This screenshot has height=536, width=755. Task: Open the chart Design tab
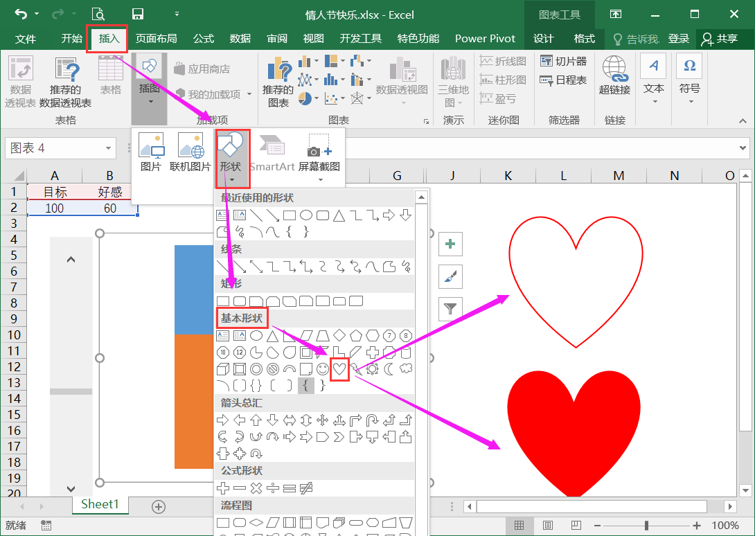tap(544, 39)
